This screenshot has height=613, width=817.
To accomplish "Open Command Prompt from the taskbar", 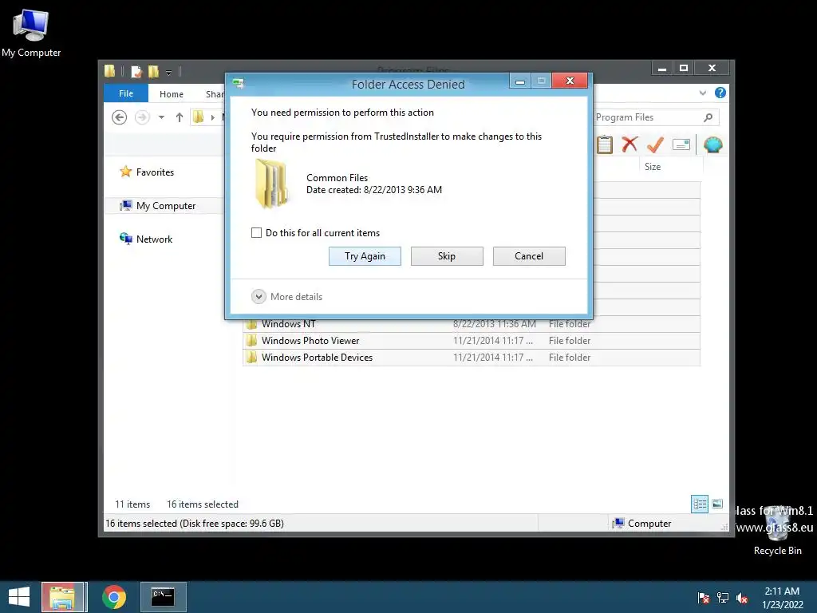I will (x=163, y=597).
